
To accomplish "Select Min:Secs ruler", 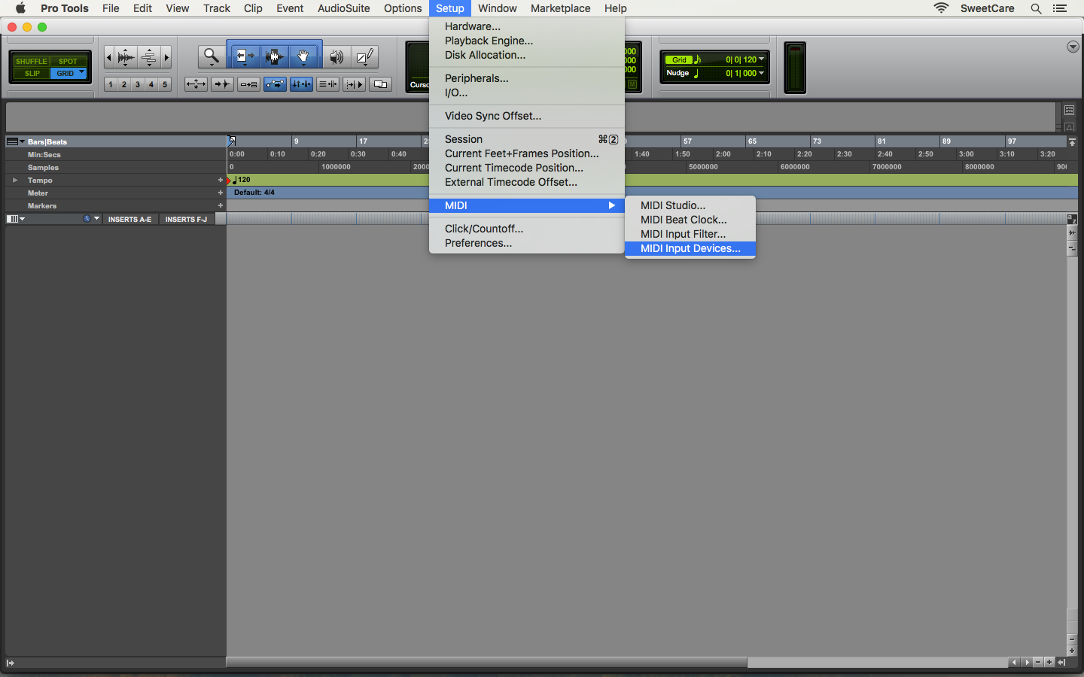I will click(44, 155).
